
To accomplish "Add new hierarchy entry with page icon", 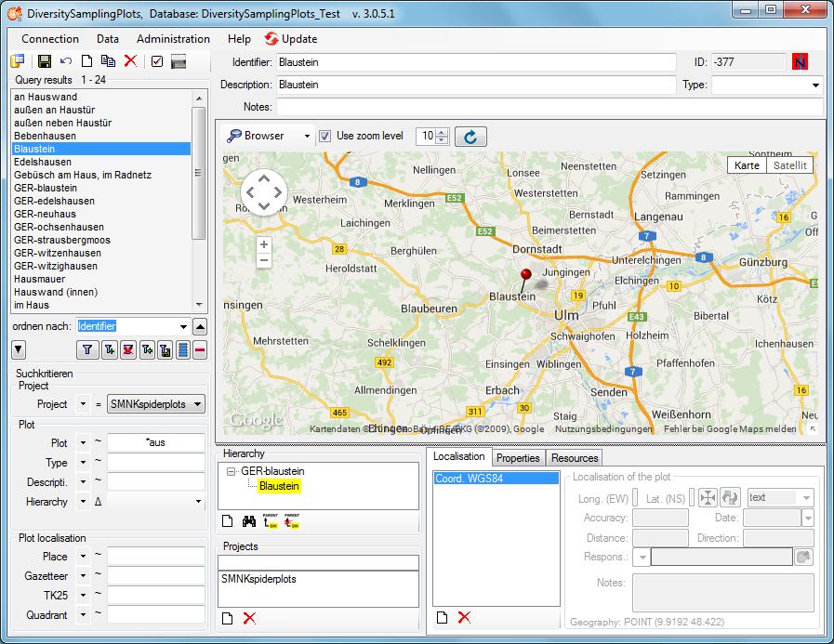I will coord(228,521).
